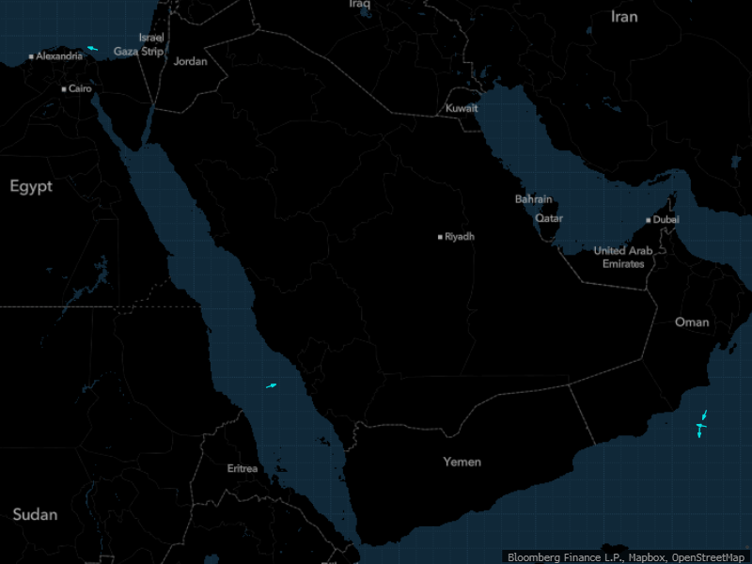
Task: Click the ship marker near the Gaza Strip coast
Action: point(92,48)
